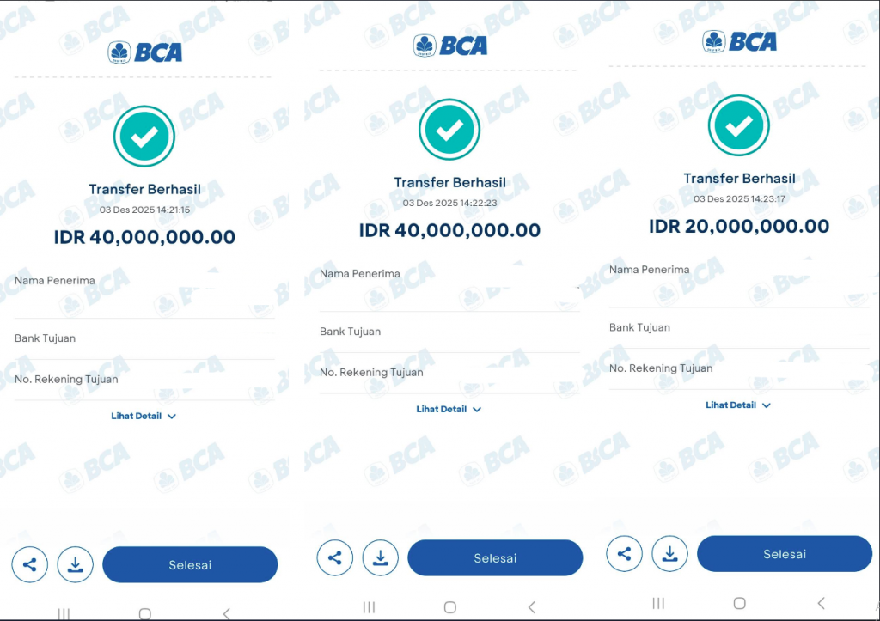Expand Lihat Detail on the 14:22:23 receipt
Screen dimensions: 880x621
tap(449, 409)
